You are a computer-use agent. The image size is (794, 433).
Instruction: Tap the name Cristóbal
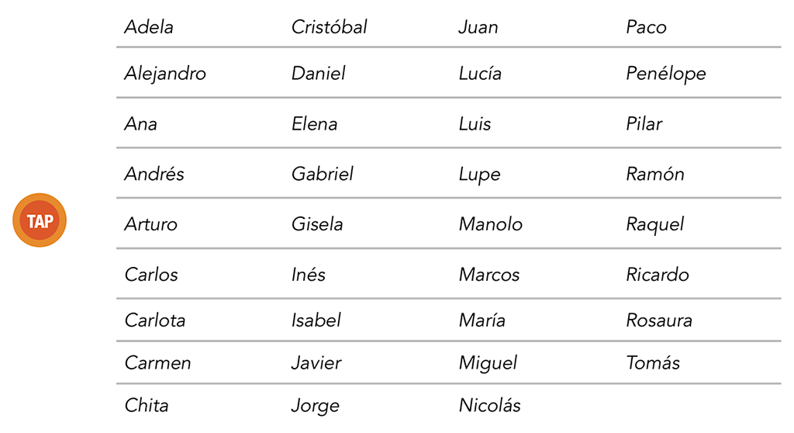[x=329, y=27]
